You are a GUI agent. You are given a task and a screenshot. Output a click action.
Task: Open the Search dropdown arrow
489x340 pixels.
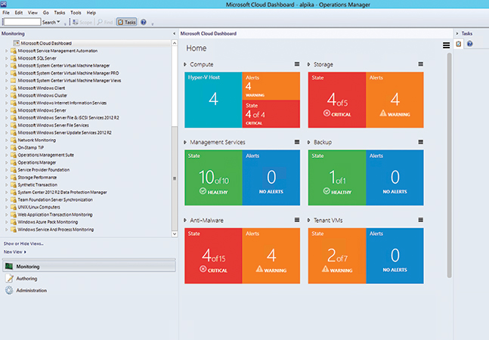(59, 22)
